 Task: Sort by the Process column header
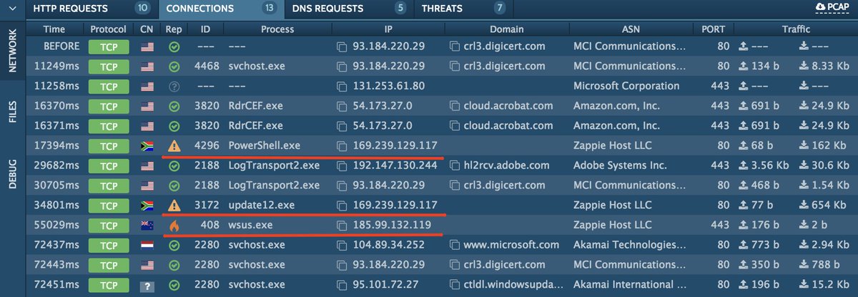[278, 29]
